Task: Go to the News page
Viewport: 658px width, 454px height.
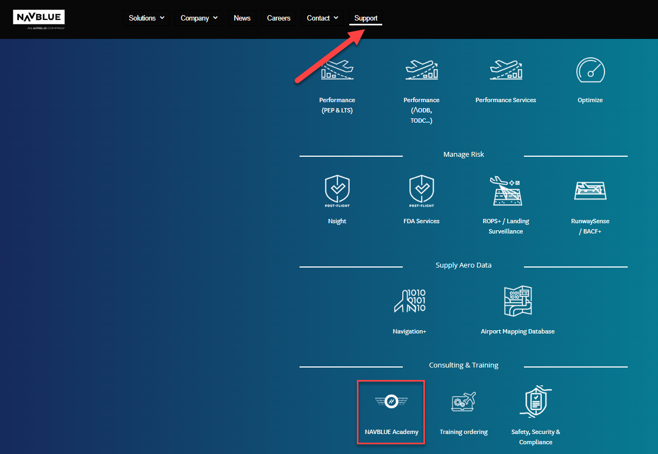Action: tap(242, 18)
